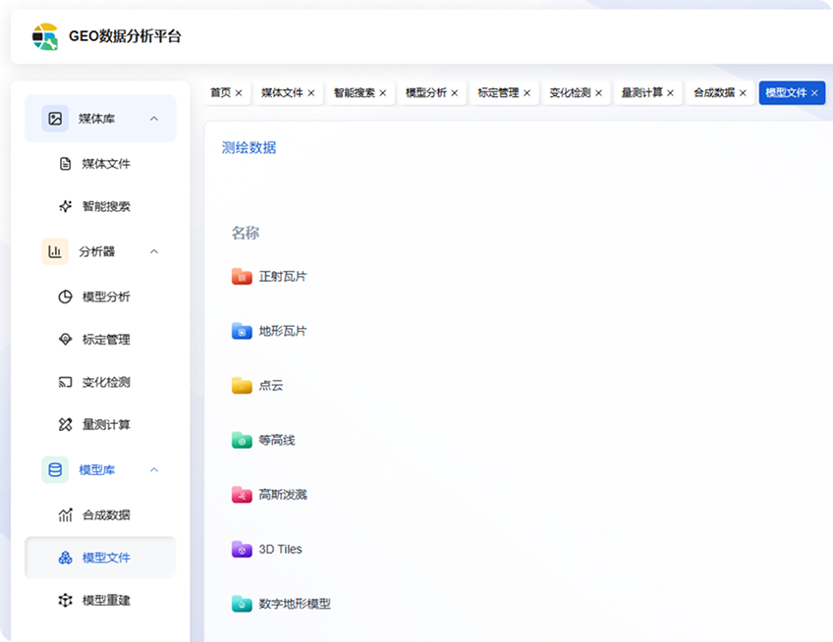The image size is (833, 642).
Task: Open the 点云 folder name
Action: tap(271, 386)
